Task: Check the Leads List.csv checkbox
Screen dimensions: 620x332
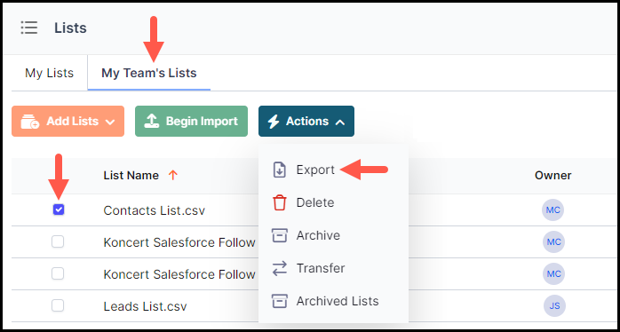Action: tap(58, 305)
